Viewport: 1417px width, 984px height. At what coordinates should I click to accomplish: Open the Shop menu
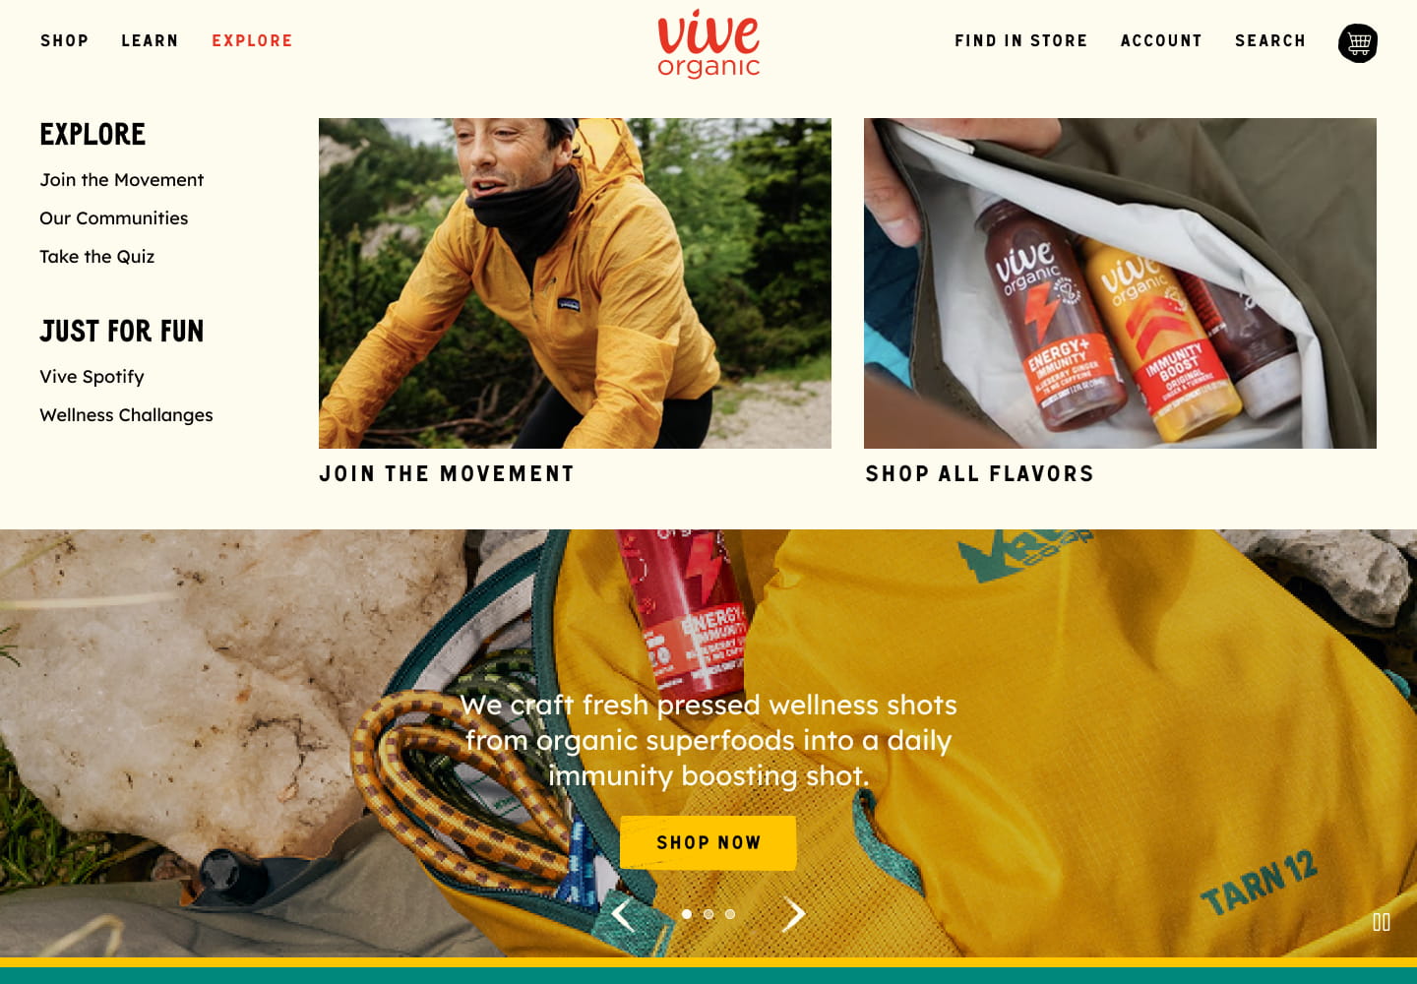tap(65, 40)
